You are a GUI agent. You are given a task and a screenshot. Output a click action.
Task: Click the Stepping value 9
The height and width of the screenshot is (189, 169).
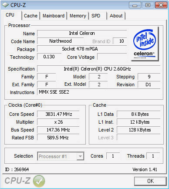click(149, 77)
